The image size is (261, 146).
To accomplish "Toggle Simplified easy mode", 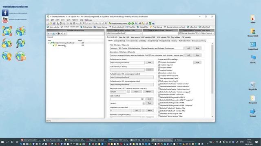I will click(x=118, y=24).
